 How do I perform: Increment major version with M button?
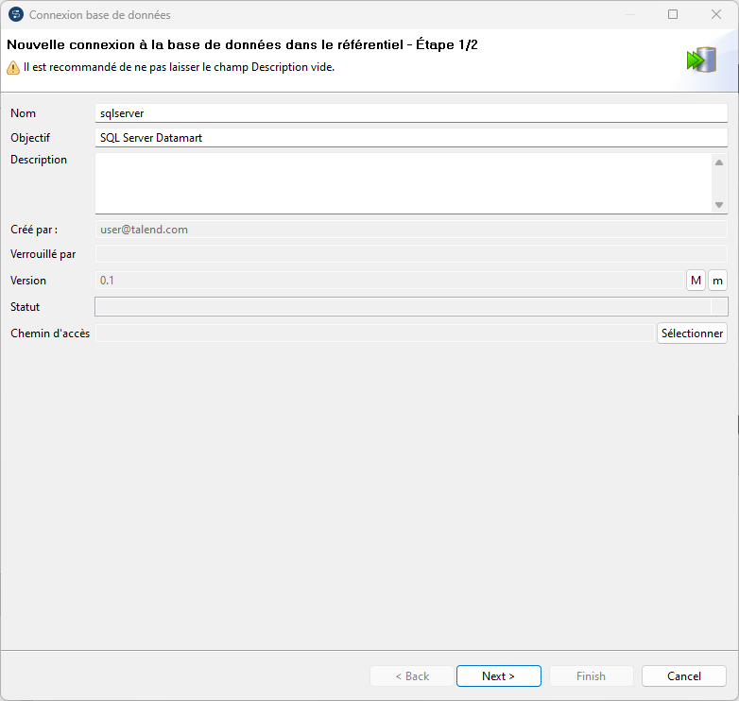(x=696, y=281)
